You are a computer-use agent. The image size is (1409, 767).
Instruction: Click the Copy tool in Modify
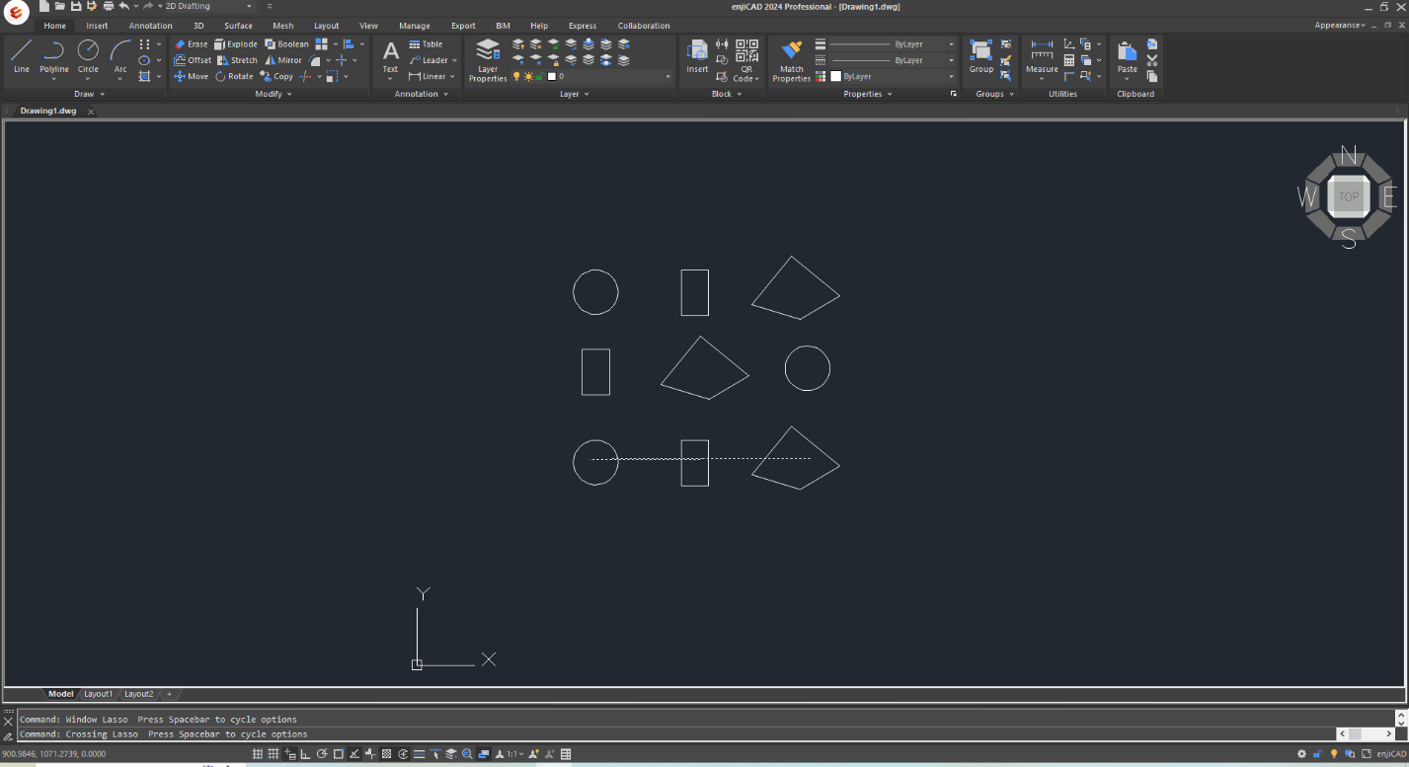click(x=276, y=76)
